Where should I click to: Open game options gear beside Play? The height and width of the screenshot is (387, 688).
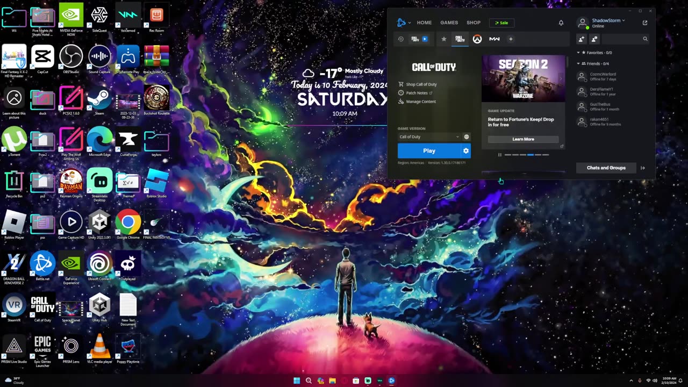[466, 150]
